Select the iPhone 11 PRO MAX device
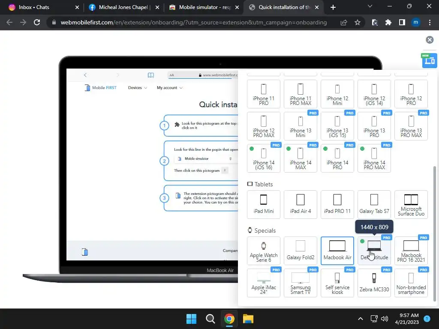Image resolution: width=439 pixels, height=329 pixels. pos(301,94)
